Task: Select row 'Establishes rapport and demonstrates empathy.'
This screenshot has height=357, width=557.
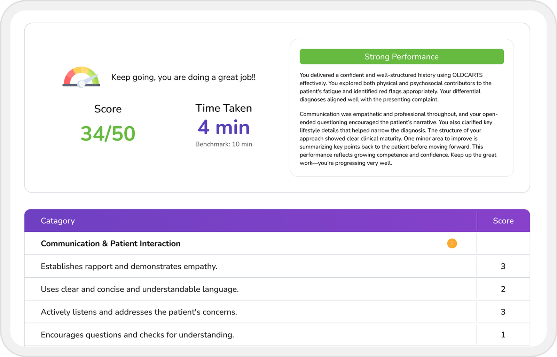Action: pyautogui.click(x=277, y=266)
